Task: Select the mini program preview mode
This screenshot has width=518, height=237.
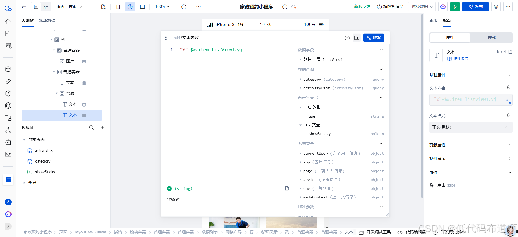Action: (x=130, y=7)
